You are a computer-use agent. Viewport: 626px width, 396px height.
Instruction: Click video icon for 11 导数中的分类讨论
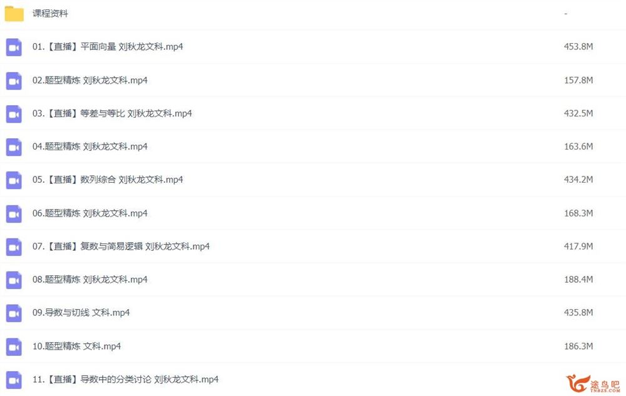pyautogui.click(x=14, y=380)
